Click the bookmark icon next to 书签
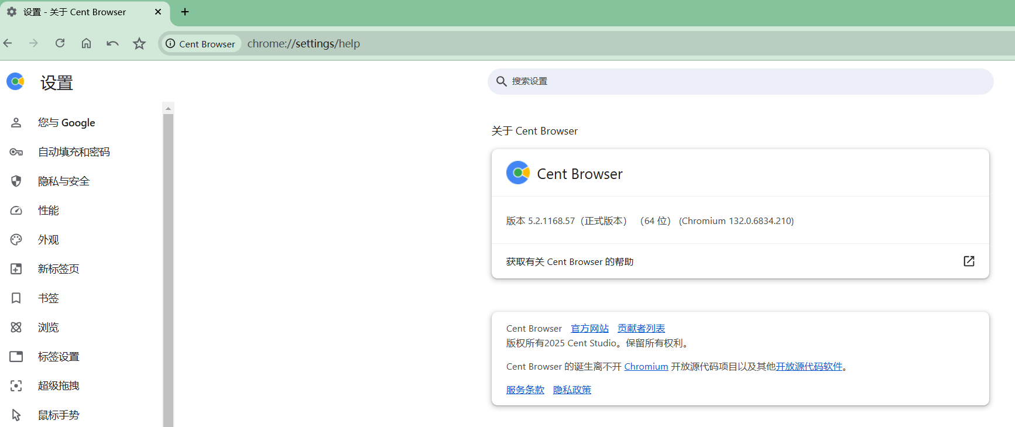 point(16,298)
